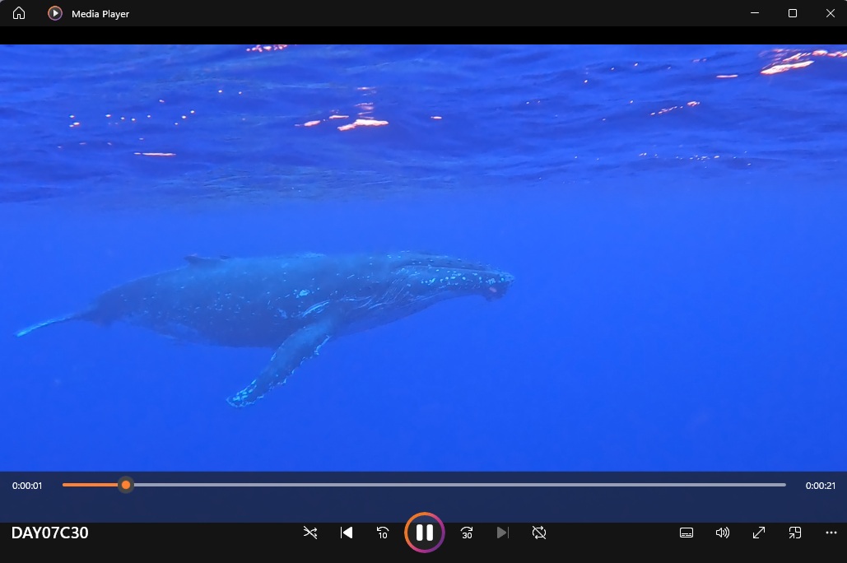Click the DAY07C30 video title
Screen dimensions: 847x563
pyautogui.click(x=50, y=533)
